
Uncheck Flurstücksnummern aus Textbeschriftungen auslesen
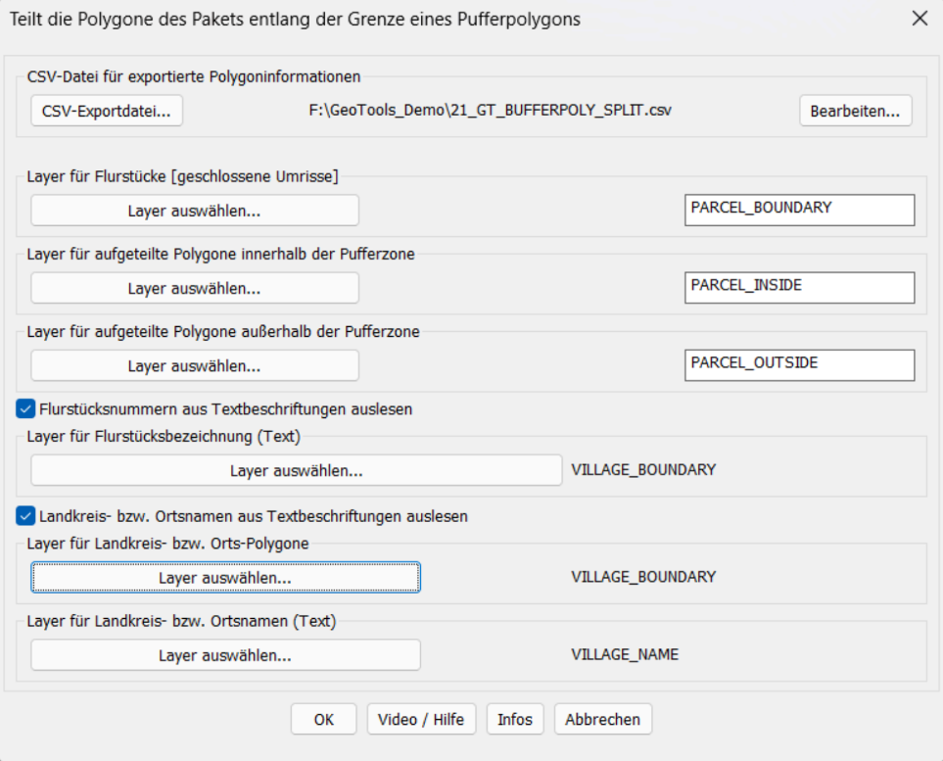(25, 408)
